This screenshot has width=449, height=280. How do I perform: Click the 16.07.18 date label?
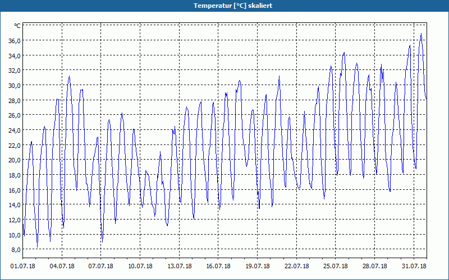point(218,266)
